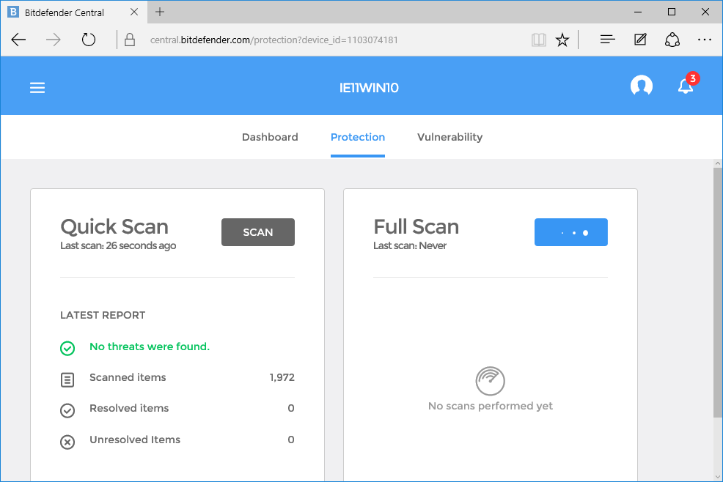
Task: Open the hamburger navigation menu
Action: 37,88
